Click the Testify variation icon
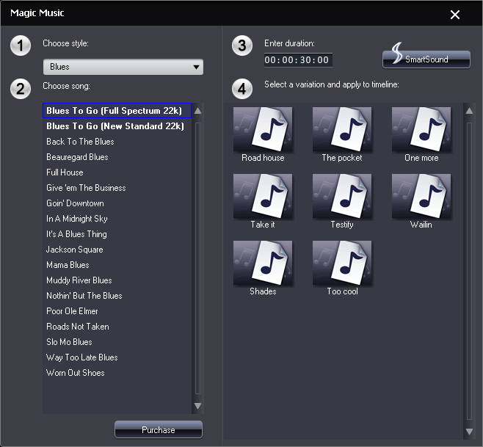483x447 pixels. pyautogui.click(x=342, y=196)
